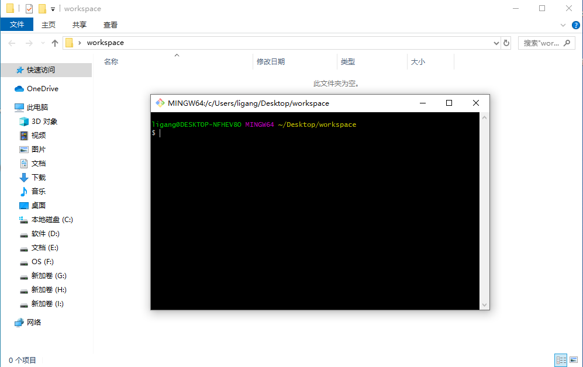Click terminal scrollbar down arrow
Screen dimensions: 583x367
coord(484,305)
